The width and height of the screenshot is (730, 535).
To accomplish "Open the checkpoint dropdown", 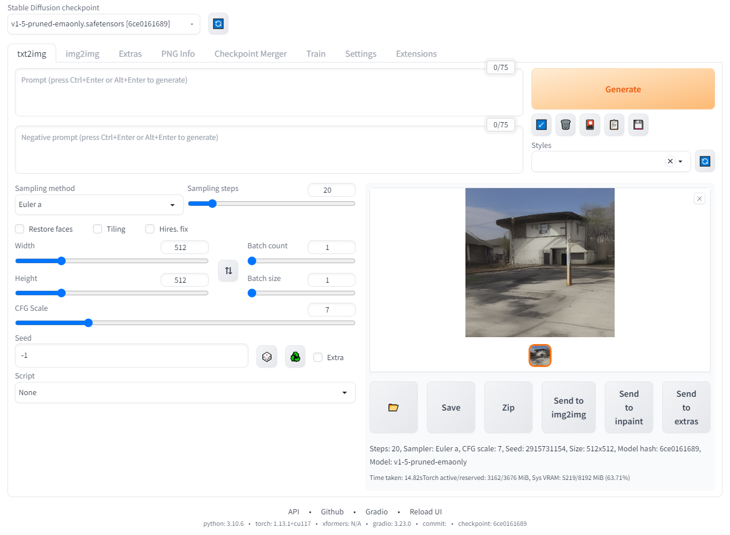I will (104, 24).
